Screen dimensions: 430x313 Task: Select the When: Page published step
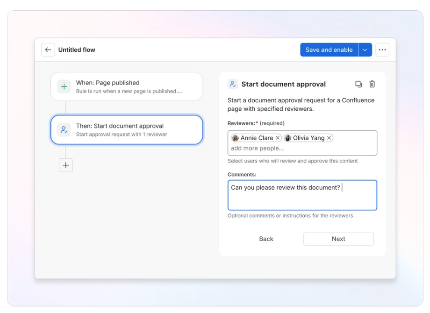pyautogui.click(x=127, y=86)
